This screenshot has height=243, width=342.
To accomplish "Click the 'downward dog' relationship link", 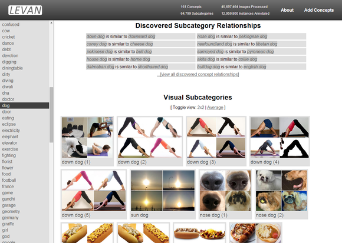I will (142, 36).
